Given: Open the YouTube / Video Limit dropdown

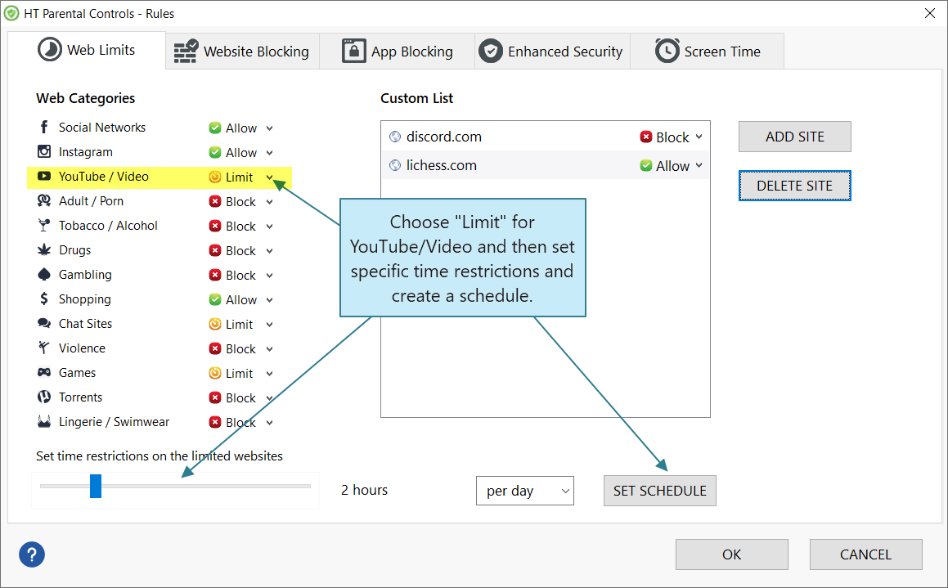Looking at the screenshot, I should 270,177.
